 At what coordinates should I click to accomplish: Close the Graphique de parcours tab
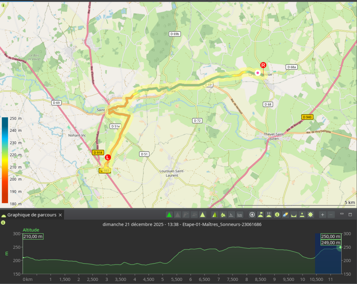point(60,215)
